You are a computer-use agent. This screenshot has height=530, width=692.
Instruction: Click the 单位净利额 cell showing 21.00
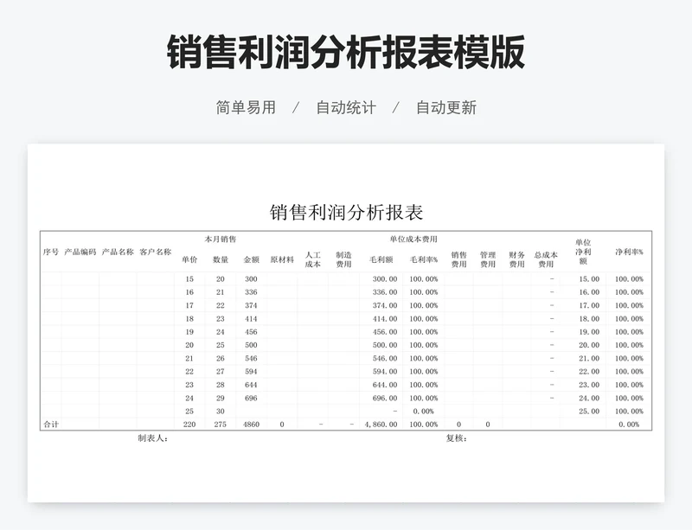pos(589,358)
